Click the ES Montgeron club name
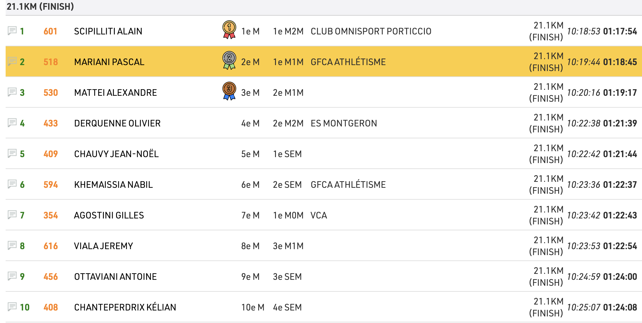642x323 pixels. [344, 123]
